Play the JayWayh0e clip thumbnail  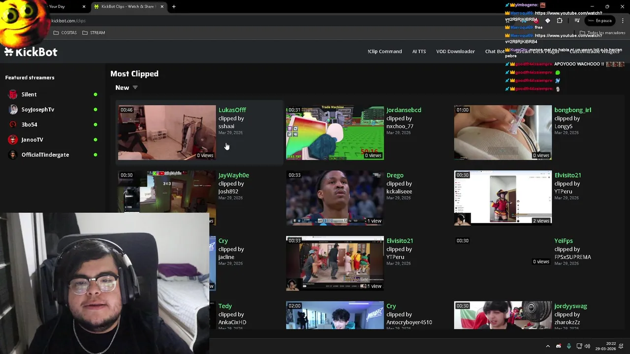click(x=167, y=192)
